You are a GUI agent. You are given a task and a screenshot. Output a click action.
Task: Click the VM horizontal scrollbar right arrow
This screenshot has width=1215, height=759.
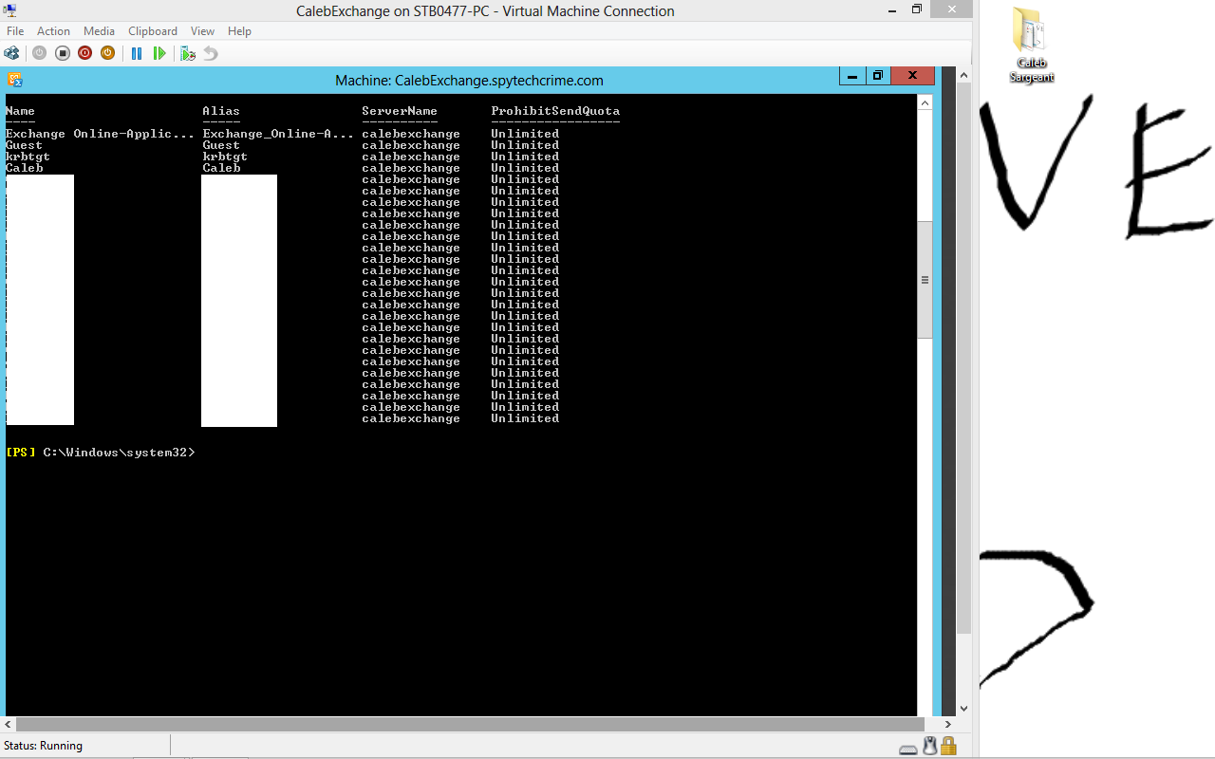pos(947,724)
